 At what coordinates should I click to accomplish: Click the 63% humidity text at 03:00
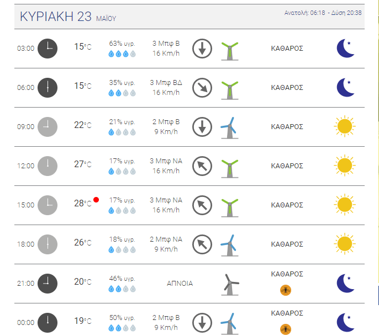[x=122, y=44]
